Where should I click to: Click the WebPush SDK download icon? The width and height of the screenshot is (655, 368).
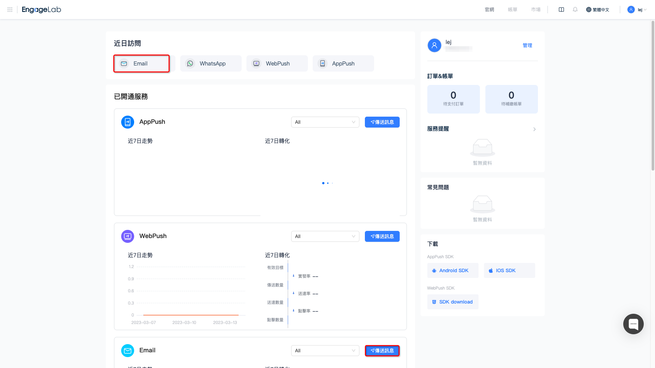(434, 302)
